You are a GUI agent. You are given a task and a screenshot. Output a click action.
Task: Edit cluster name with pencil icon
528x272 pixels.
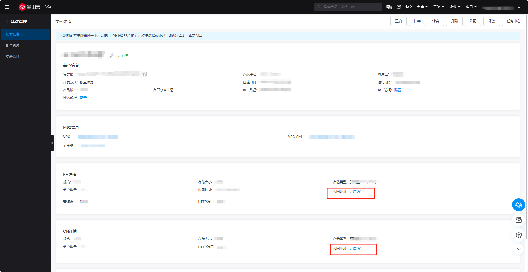click(111, 56)
